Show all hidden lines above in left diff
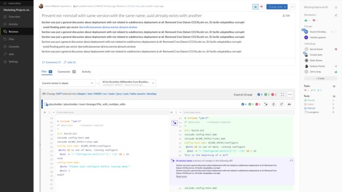The height and width of the screenshot is (192, 342). pos(45,113)
